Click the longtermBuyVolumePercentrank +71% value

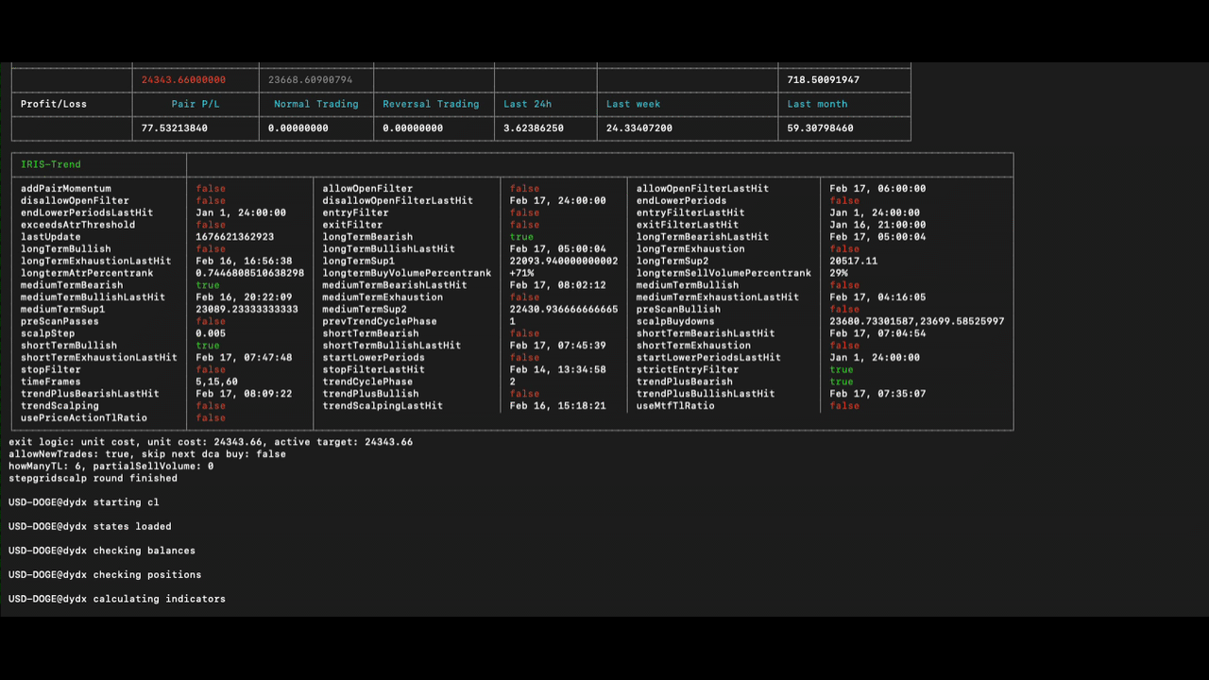coord(523,273)
